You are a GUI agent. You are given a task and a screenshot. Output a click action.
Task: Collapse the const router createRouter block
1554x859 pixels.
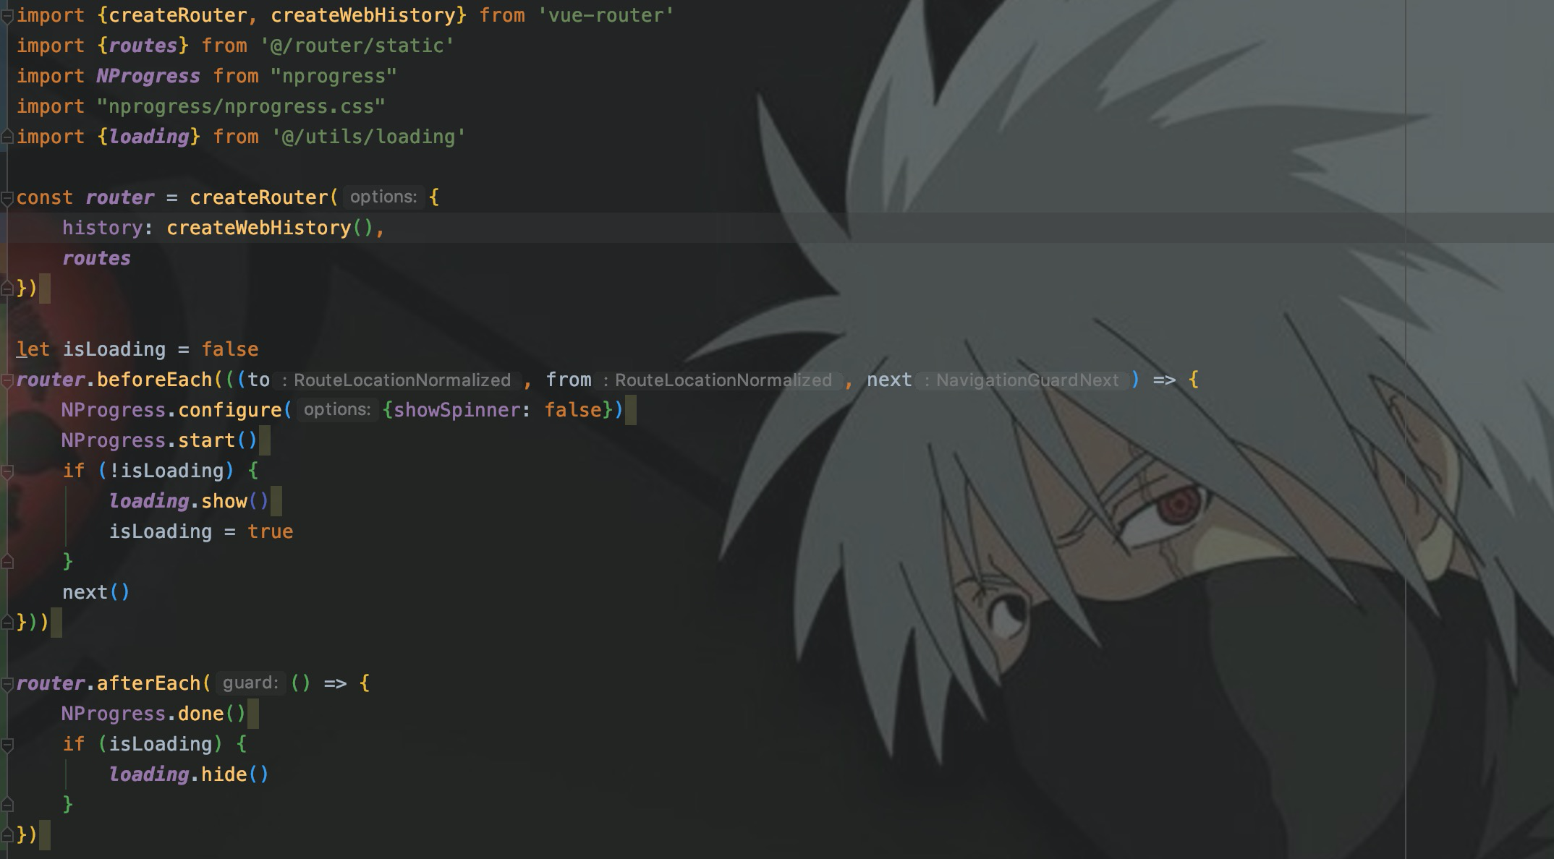click(7, 198)
